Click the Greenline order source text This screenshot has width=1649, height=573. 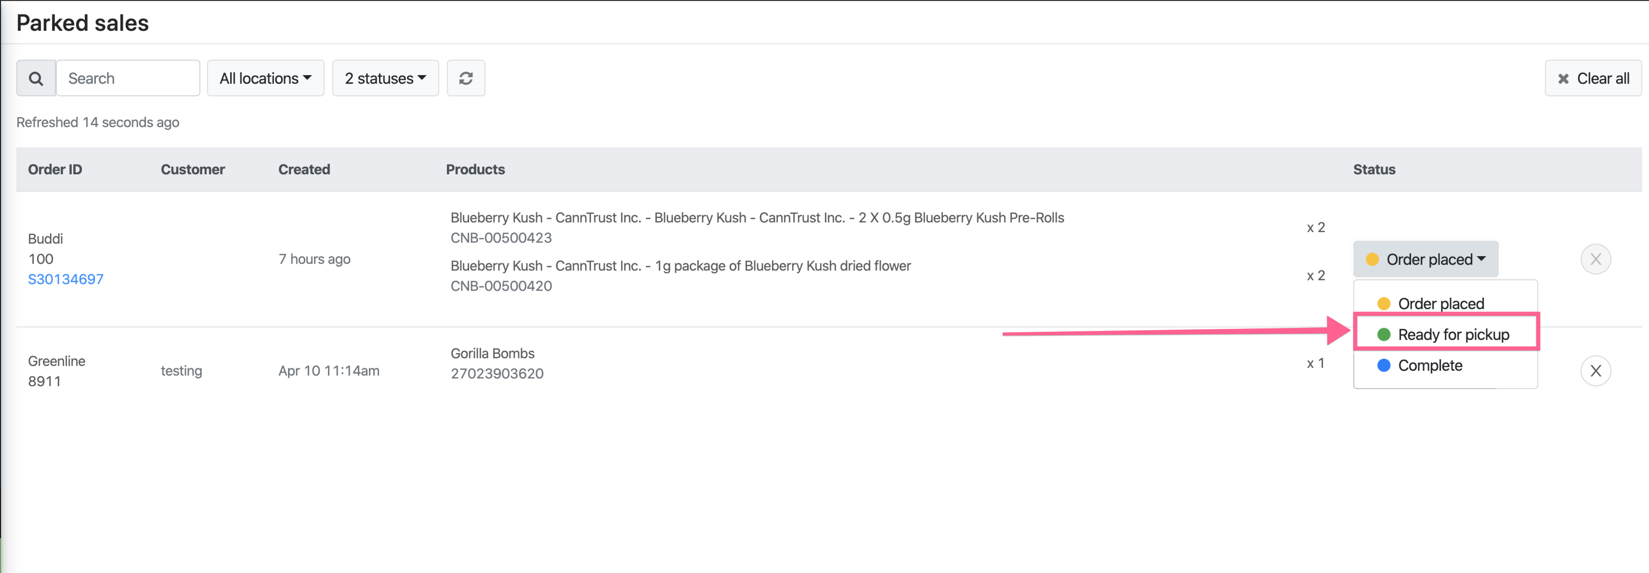click(x=56, y=361)
